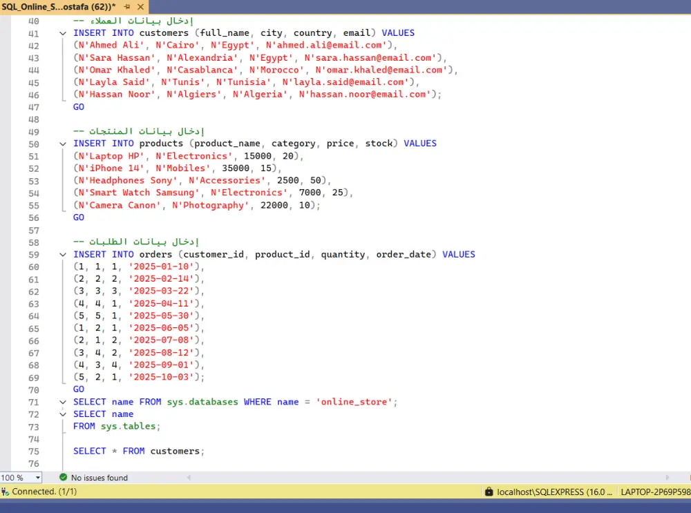
Task: Collapse the SELECT name from sys.tables query
Action: 63,414
